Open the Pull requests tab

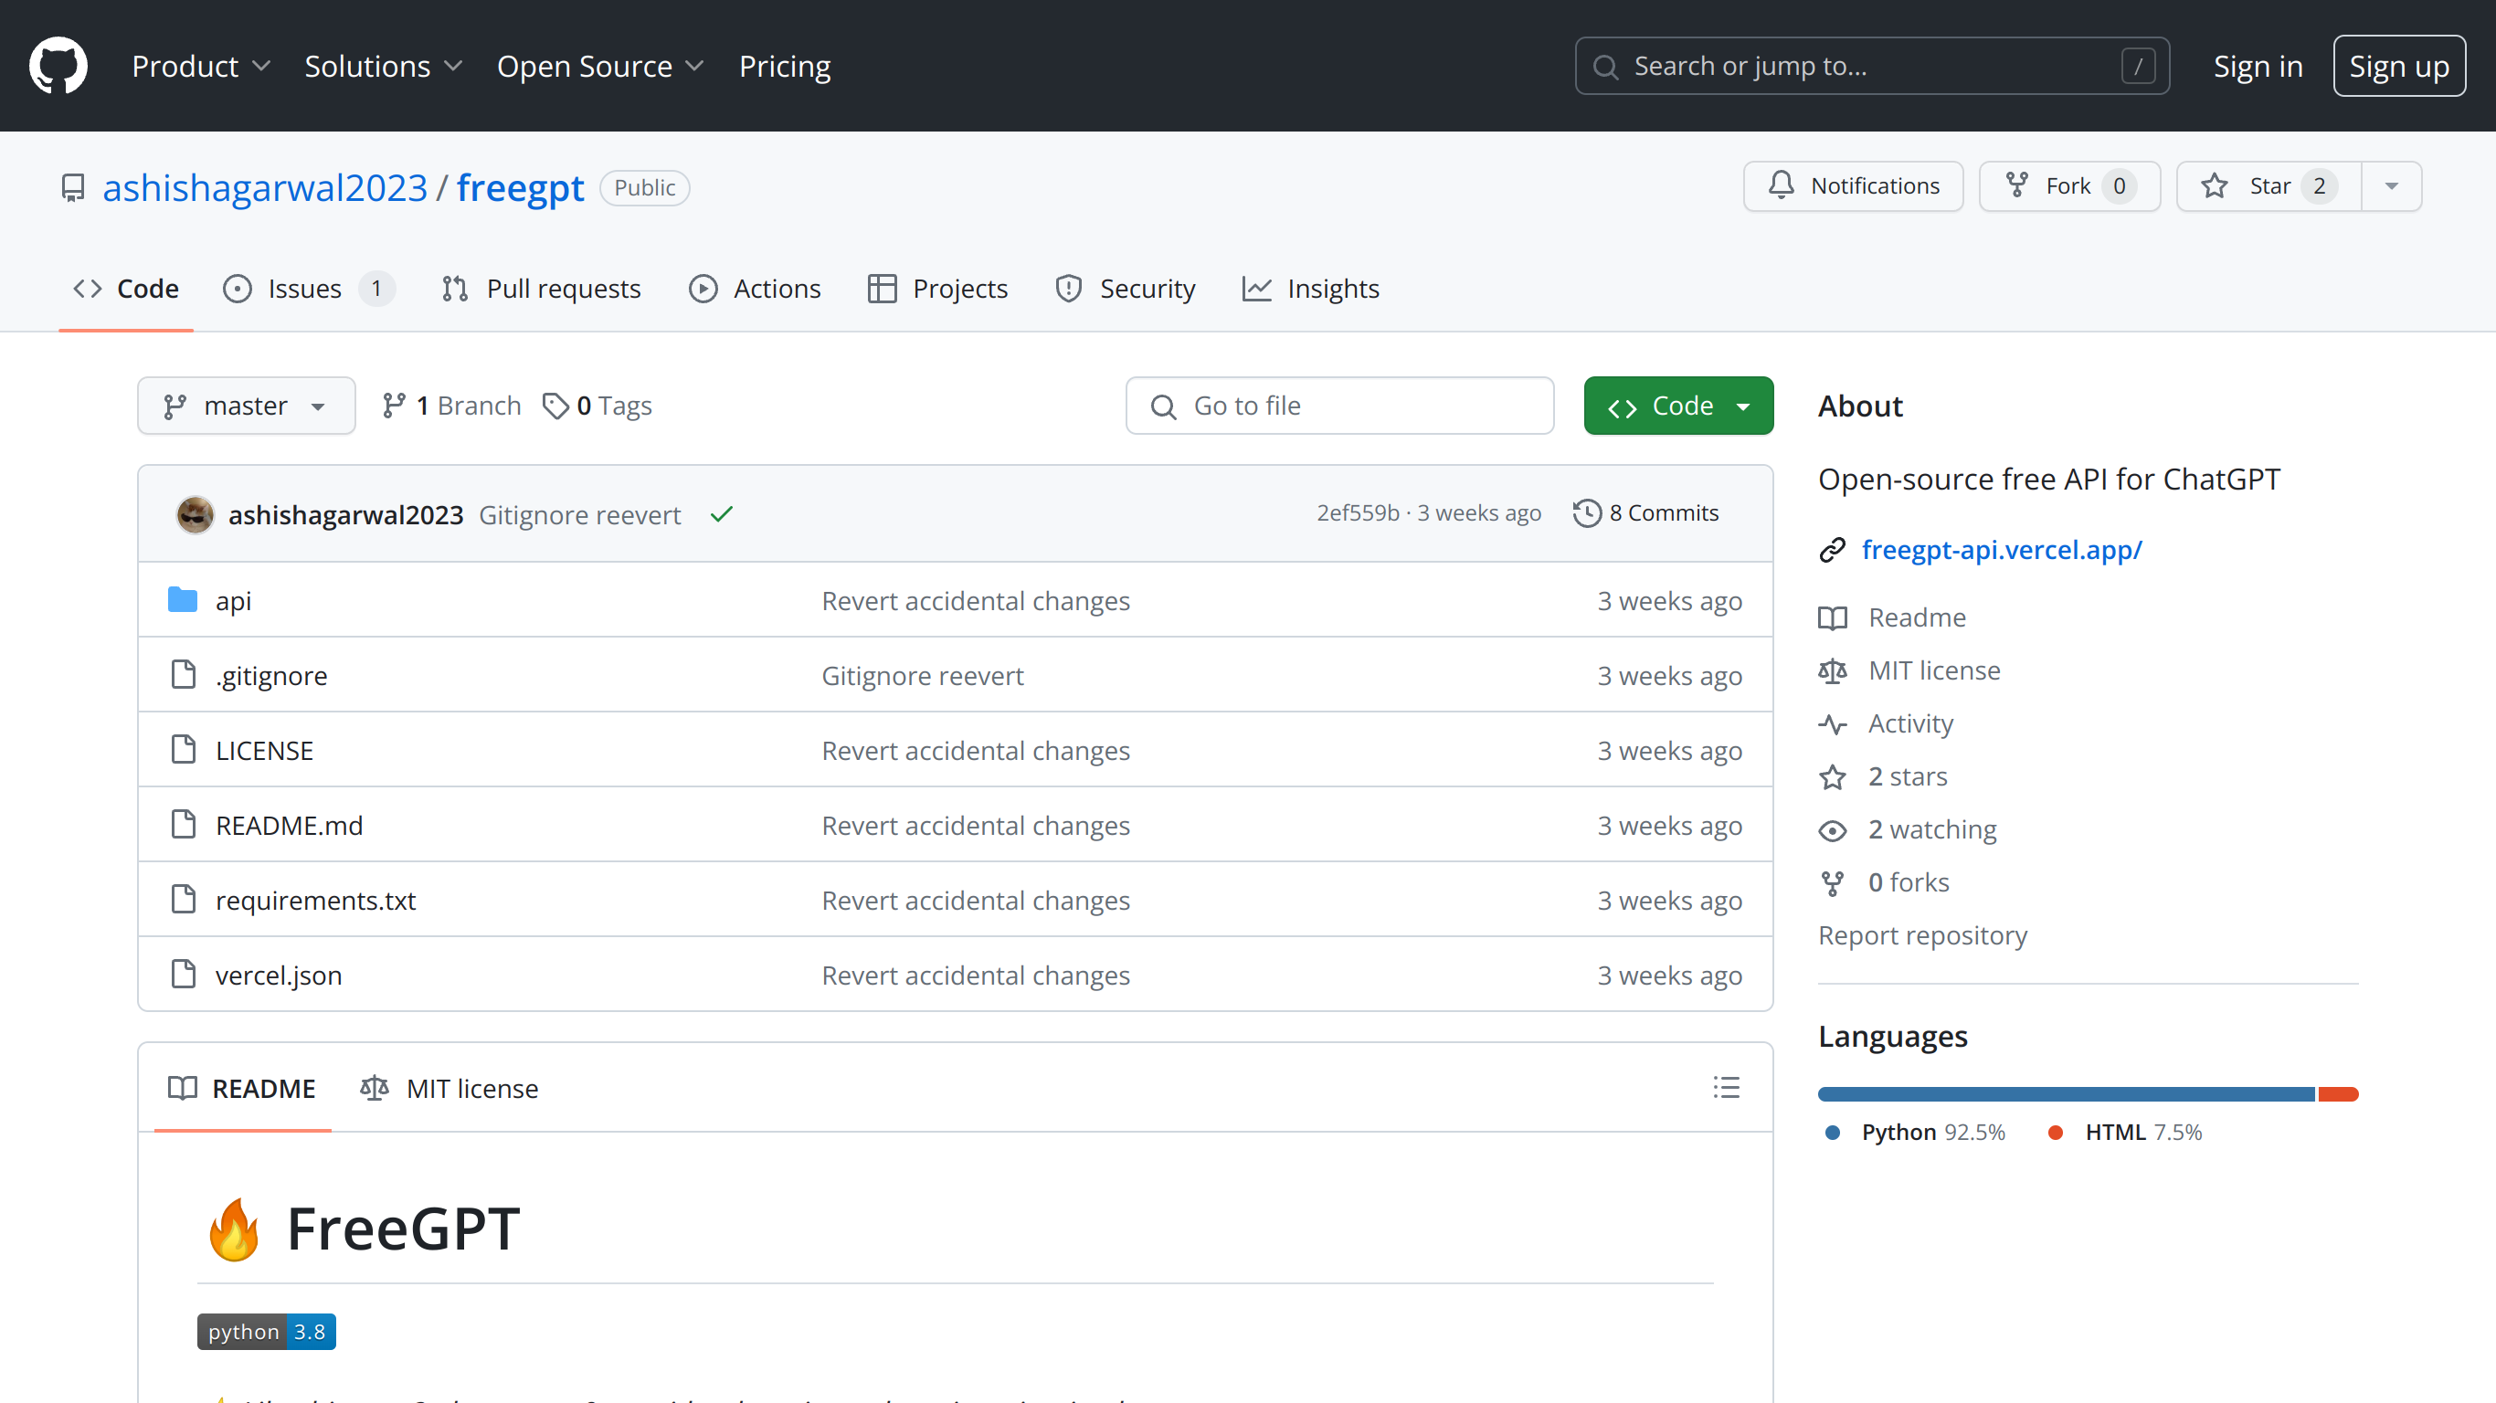(541, 289)
